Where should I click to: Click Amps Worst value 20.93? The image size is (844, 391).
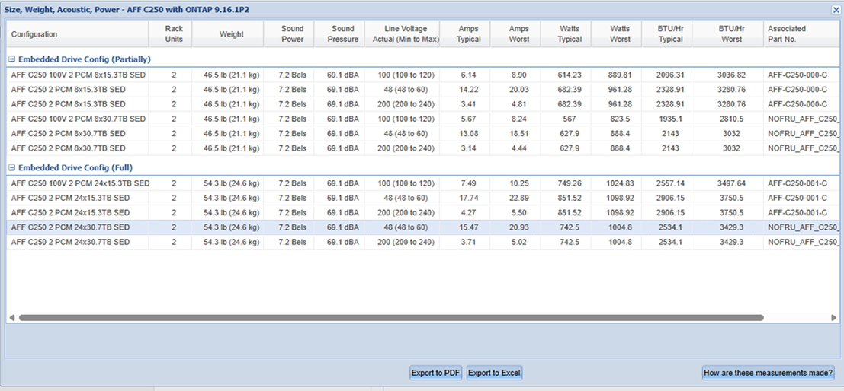pyautogui.click(x=519, y=227)
